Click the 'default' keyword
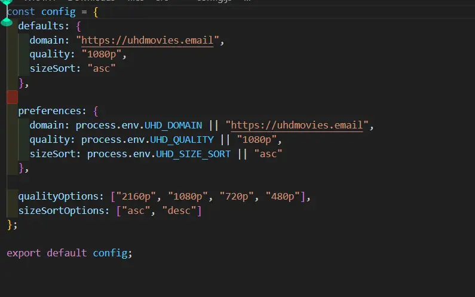The width and height of the screenshot is (475, 297). tap(67, 253)
